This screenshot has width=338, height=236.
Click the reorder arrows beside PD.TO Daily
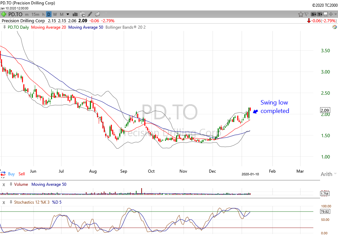coord(4,27)
